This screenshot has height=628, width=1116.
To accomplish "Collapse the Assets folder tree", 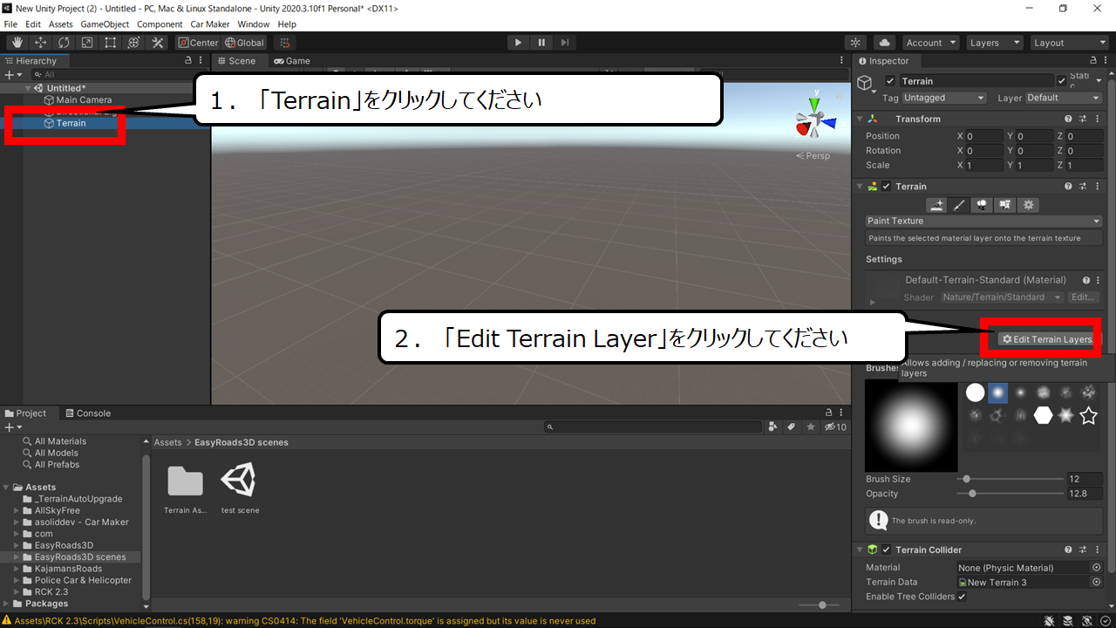I will 7,488.
